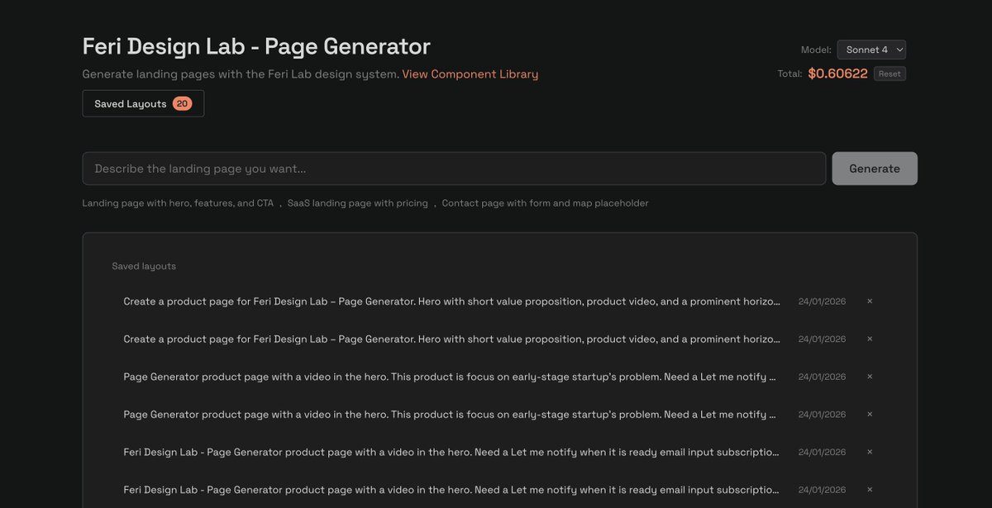Open the Model dropdown showing Sonnet 4
992x508 pixels.
tap(871, 50)
